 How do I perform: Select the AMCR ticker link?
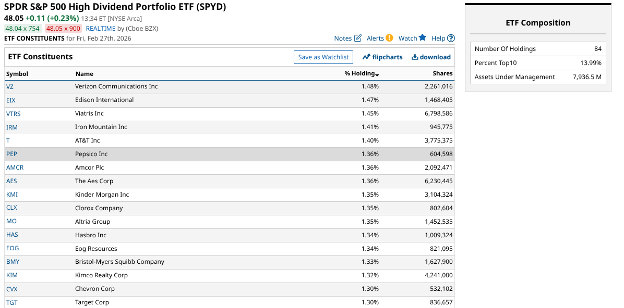click(x=15, y=168)
